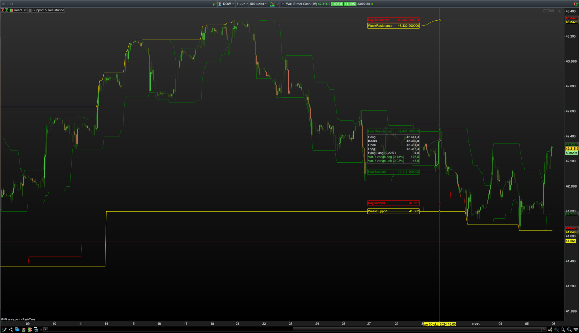Click the WeekSupport 41.802 level label

393,211
